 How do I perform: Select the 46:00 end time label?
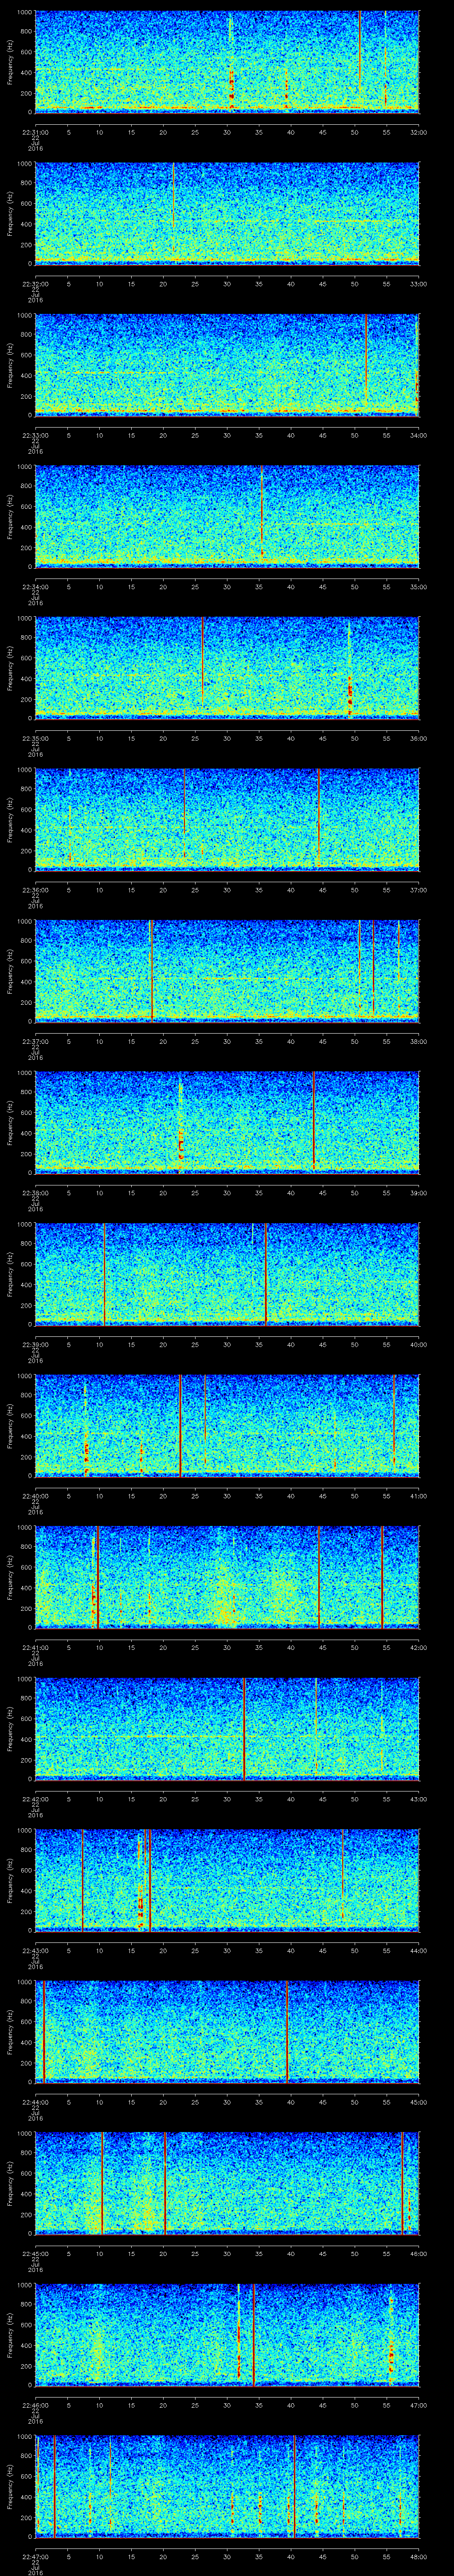point(418,2253)
